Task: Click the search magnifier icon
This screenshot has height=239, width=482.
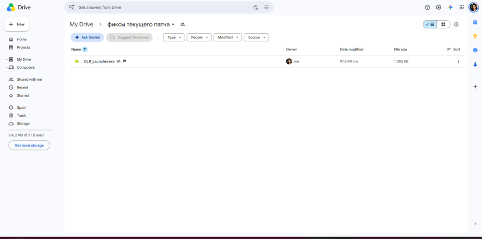Action: [x=72, y=7]
